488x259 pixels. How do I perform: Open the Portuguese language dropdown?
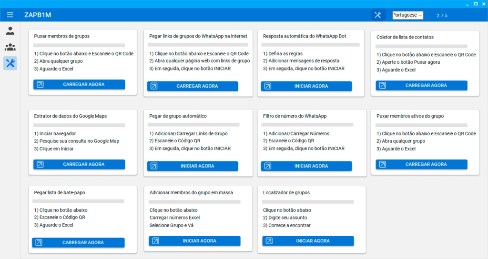coord(407,15)
